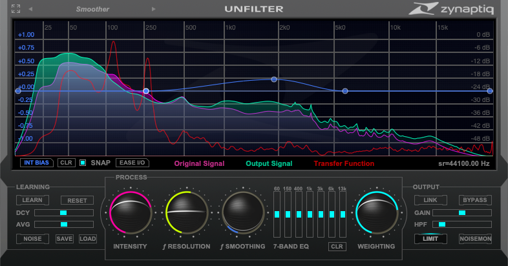Toggle the EASE I/O button
The height and width of the screenshot is (266, 508).
click(132, 163)
